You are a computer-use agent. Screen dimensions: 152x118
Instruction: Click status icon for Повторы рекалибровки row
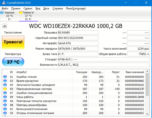[5, 105]
